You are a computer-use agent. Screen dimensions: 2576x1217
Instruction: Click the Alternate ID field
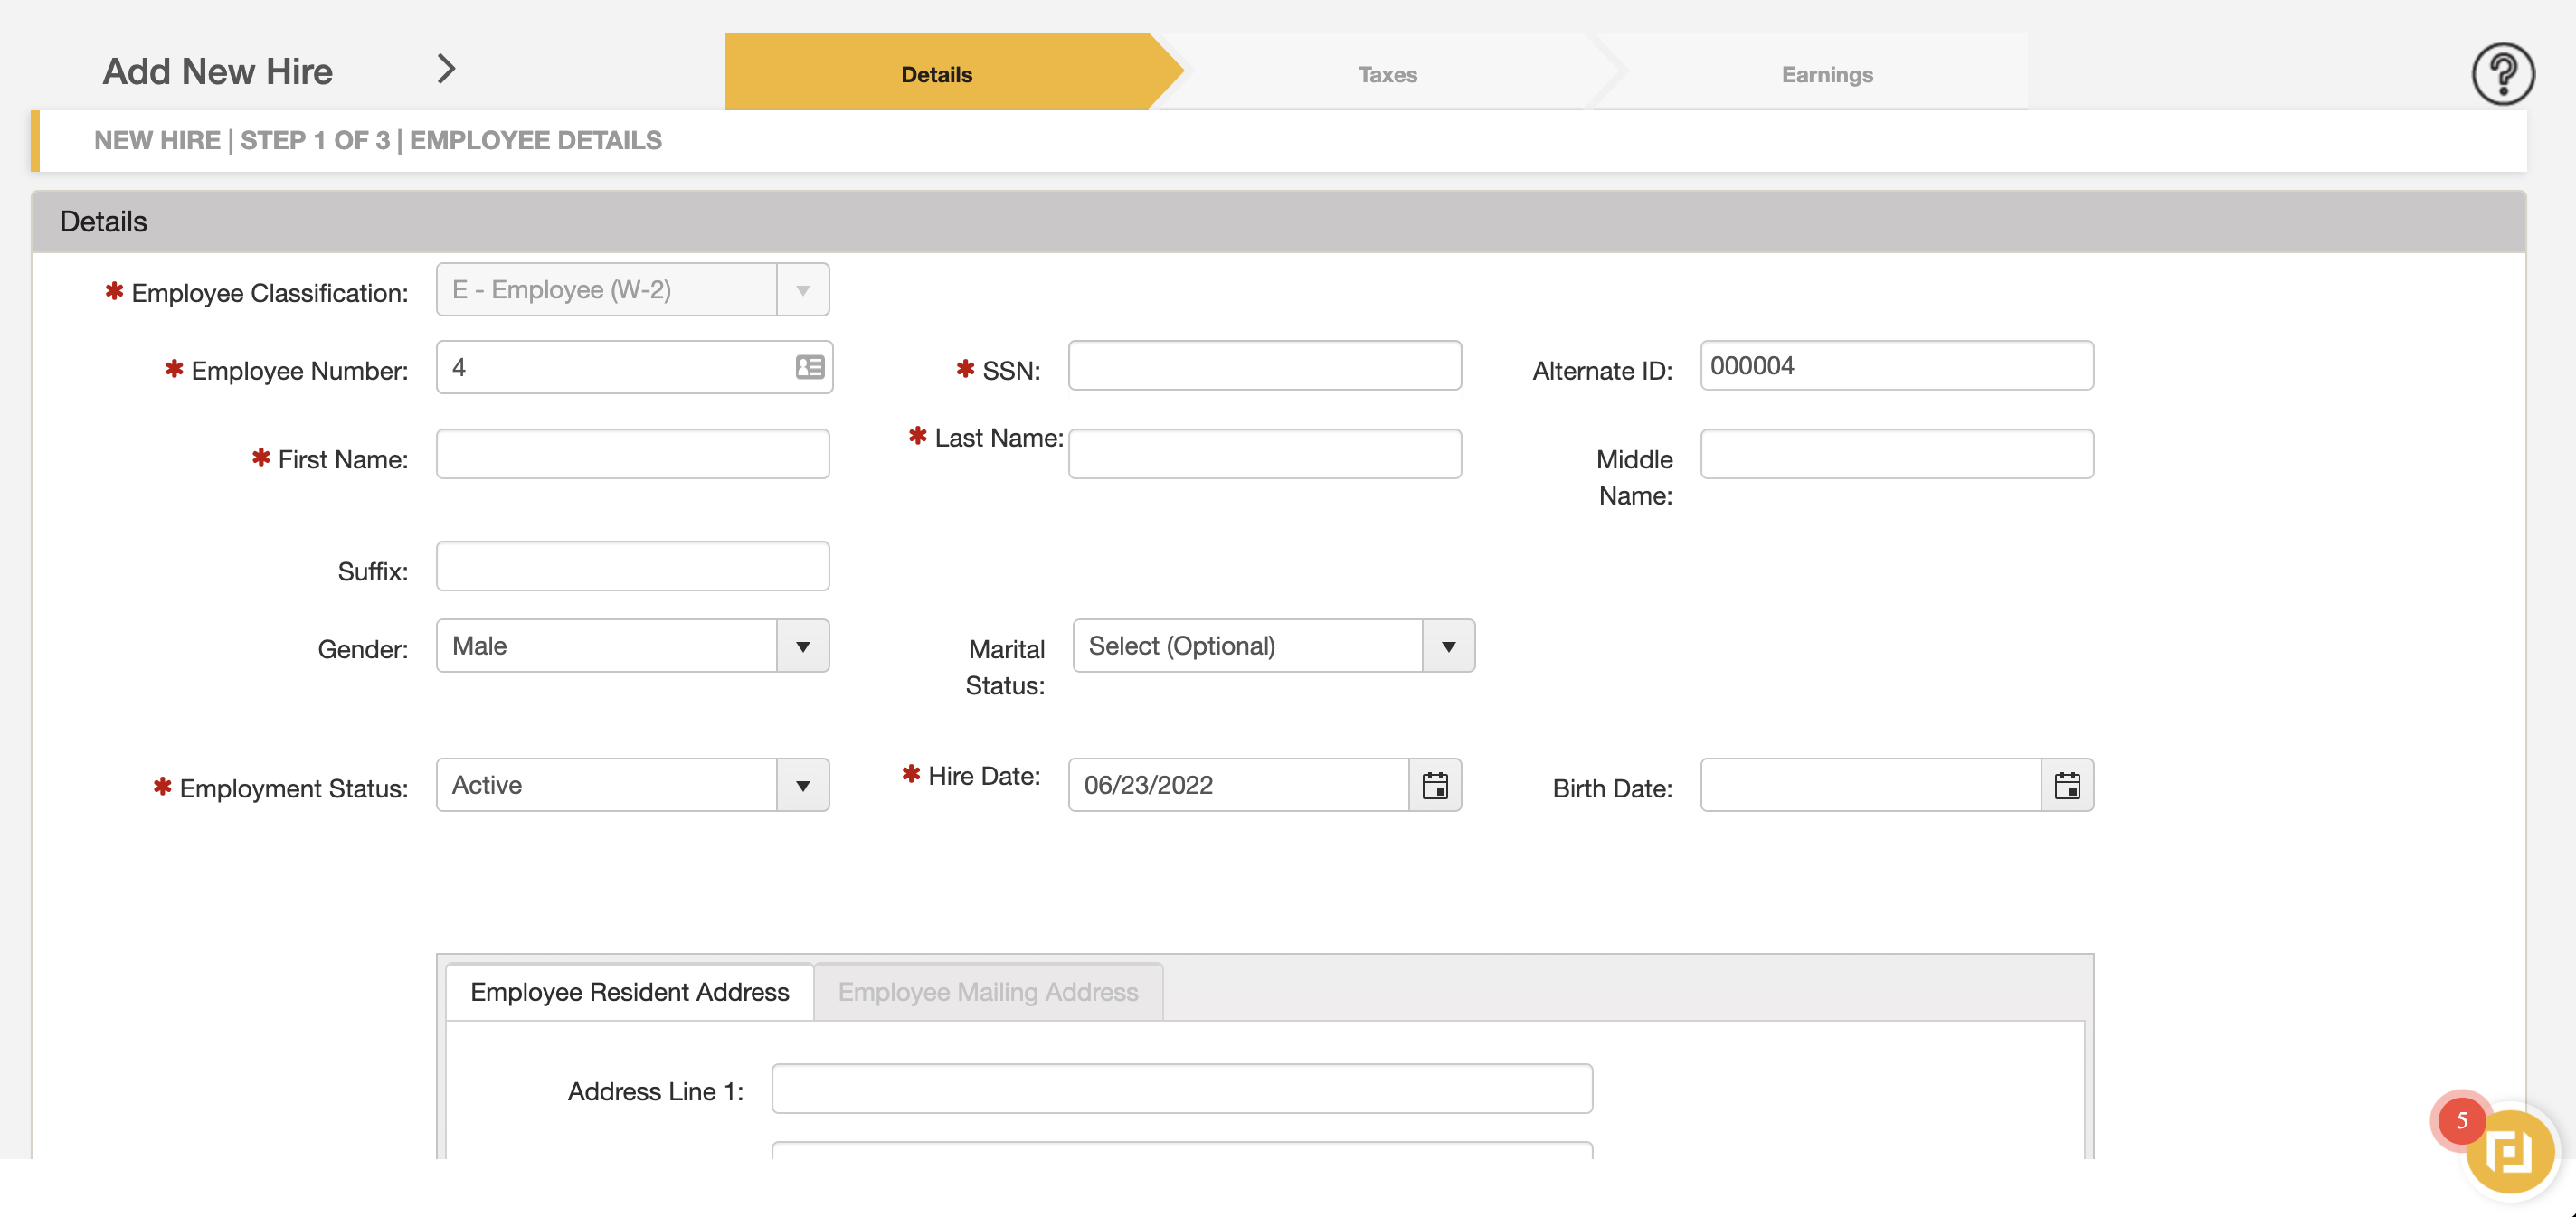coord(1896,366)
